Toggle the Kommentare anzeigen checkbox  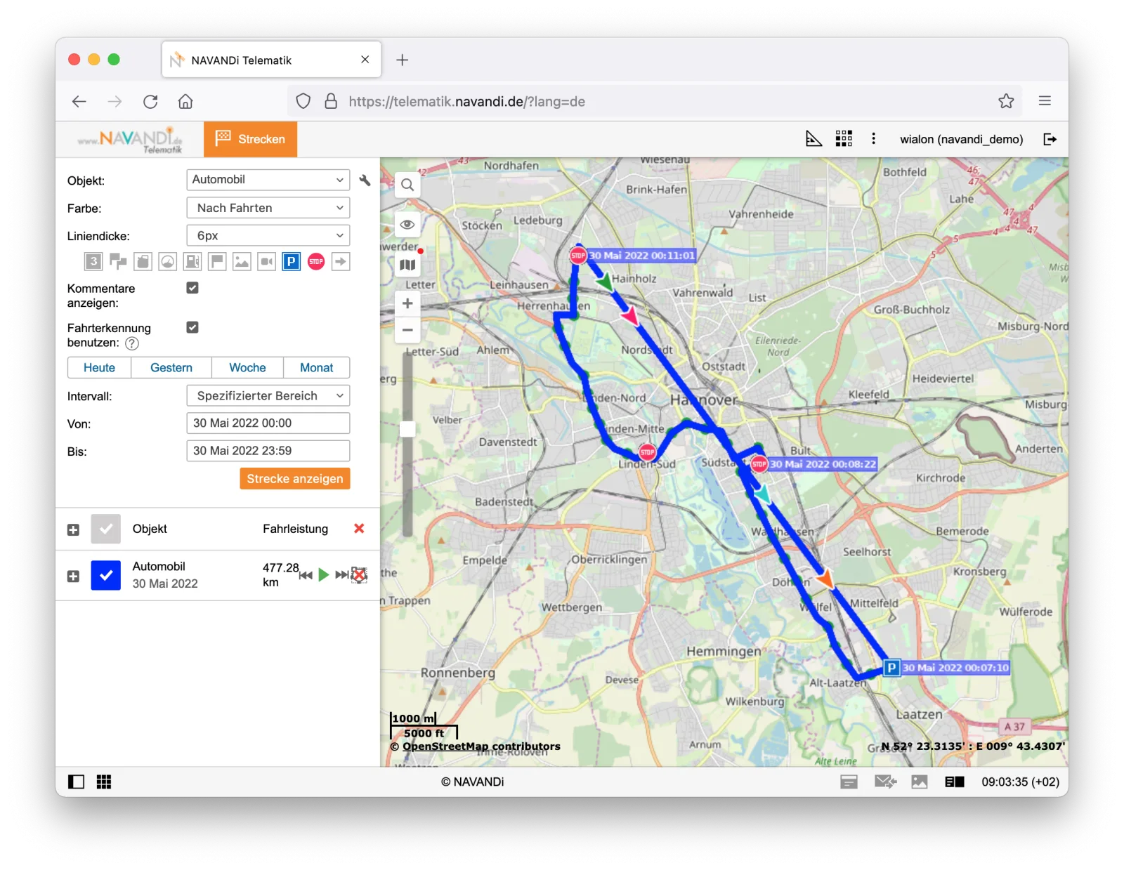pos(192,288)
